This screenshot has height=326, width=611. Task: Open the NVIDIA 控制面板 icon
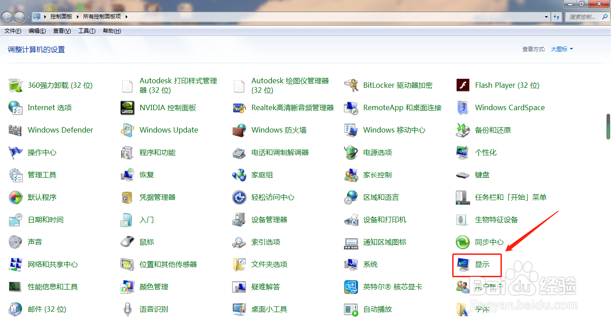pyautogui.click(x=127, y=107)
